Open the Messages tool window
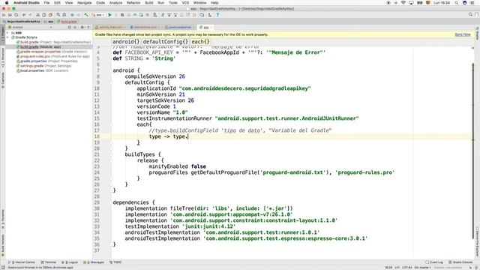The image size is (480, 270). [x=94, y=262]
